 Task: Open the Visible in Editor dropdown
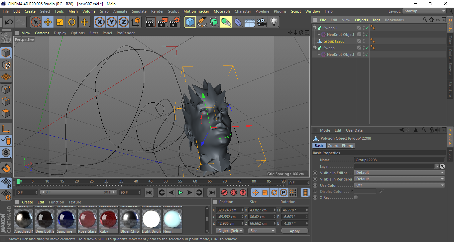tap(399, 173)
